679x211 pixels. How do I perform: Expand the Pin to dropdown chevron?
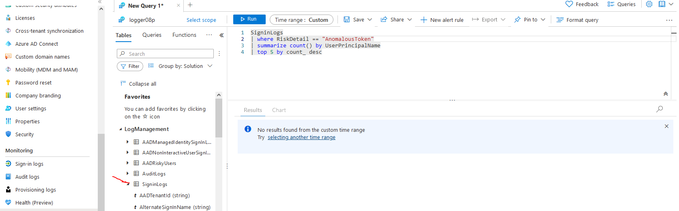[x=543, y=19]
